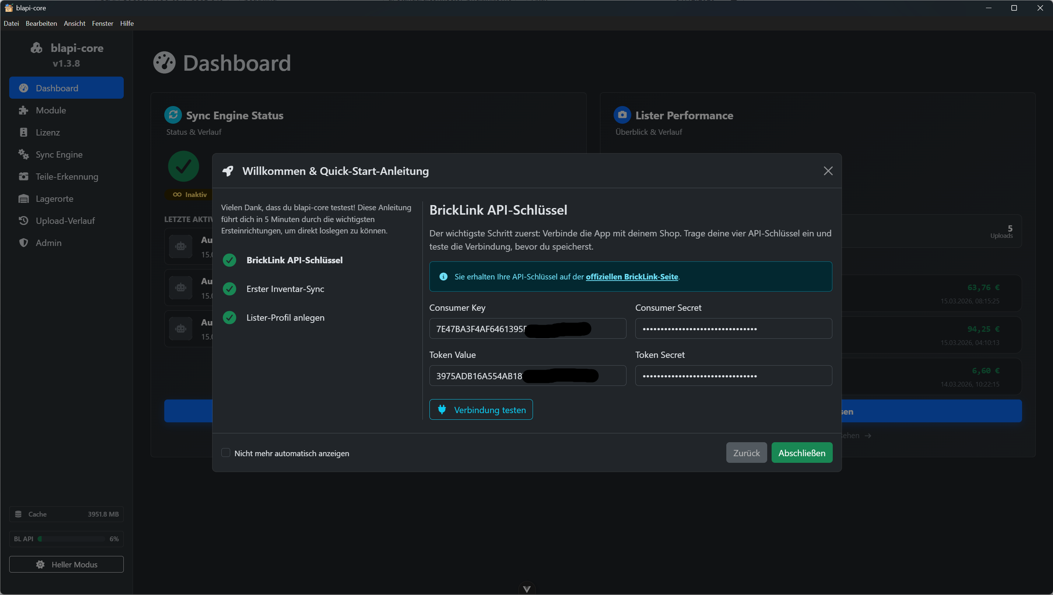Click the checkmark next to Erster Inventar-Sync
Screen dimensions: 1053x595
tap(229, 289)
